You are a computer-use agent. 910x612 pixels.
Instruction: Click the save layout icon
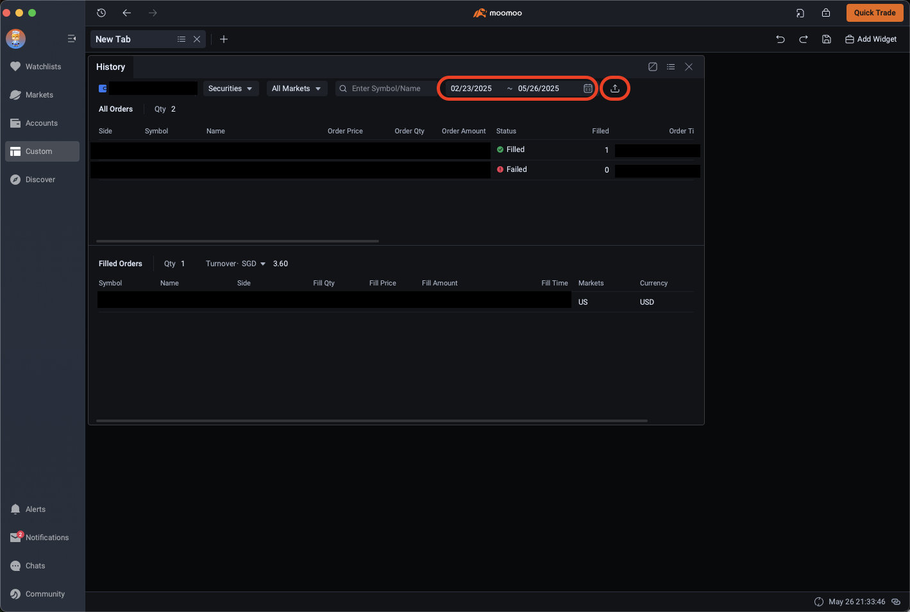[827, 39]
